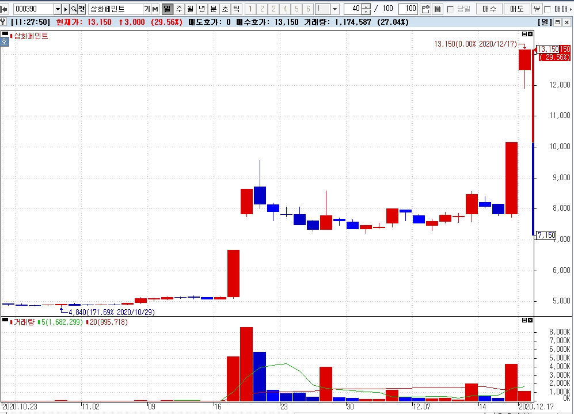Viewport: 574px width, 414px height.
Task: Click the red 20-period volume average legend
Action: (108, 322)
